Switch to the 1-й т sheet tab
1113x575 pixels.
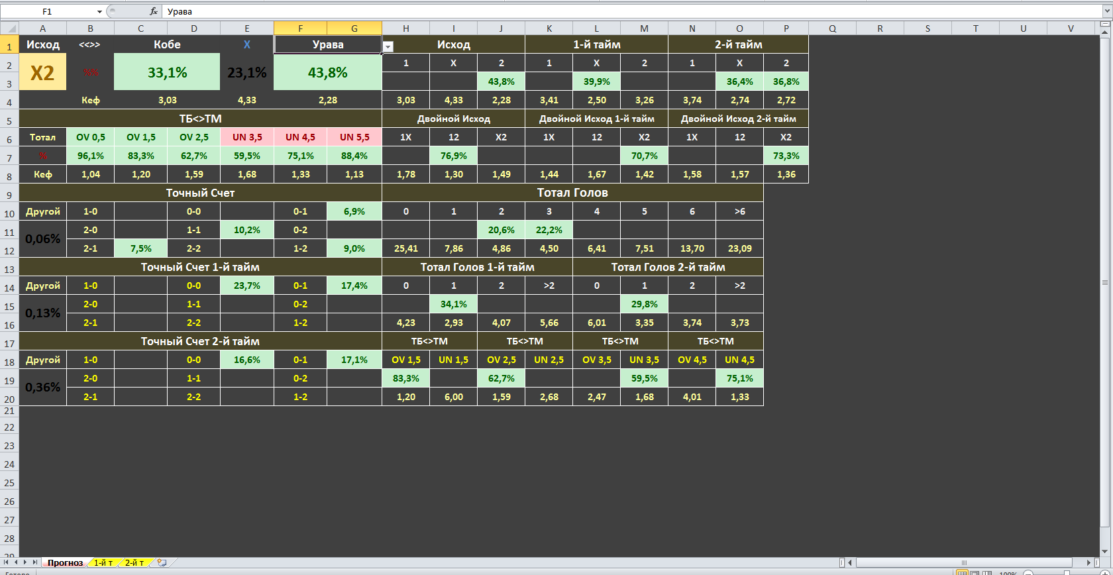coord(103,562)
